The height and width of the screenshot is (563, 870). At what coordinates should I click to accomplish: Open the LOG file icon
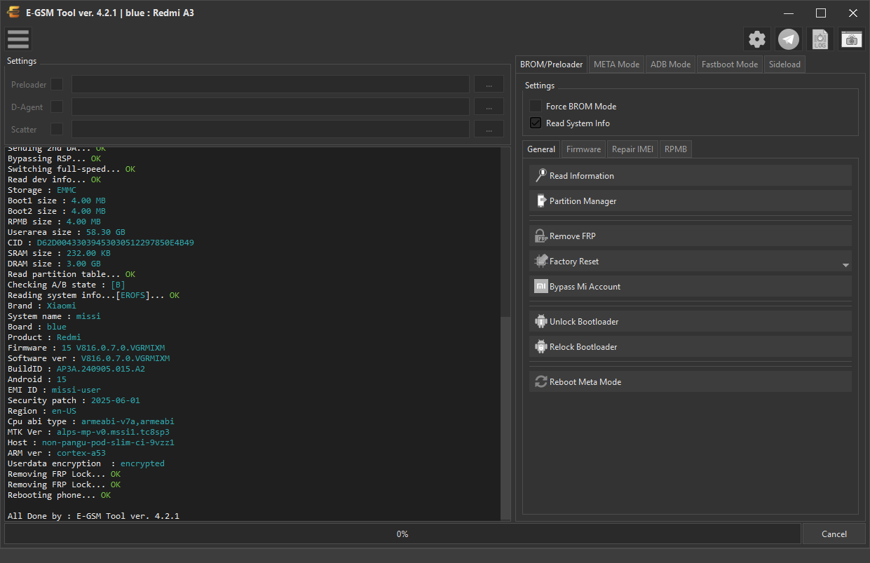(820, 39)
